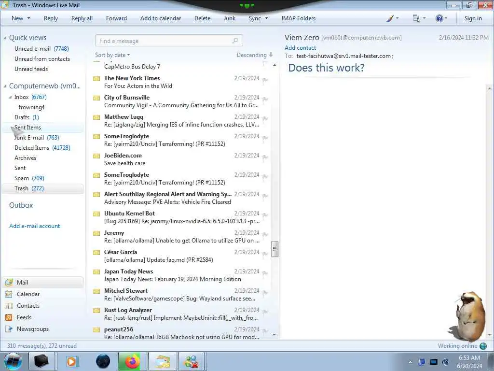Open the Sort by date dropdown

[112, 55]
